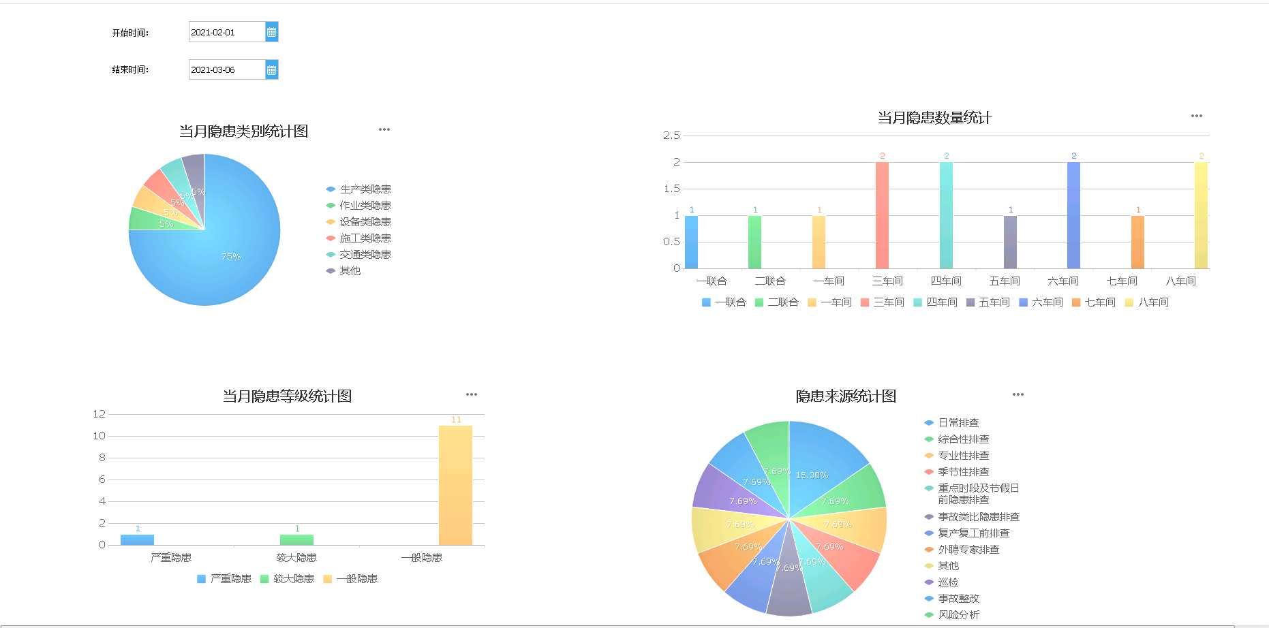1269x628 pixels.
Task: Click the start date field 2021-02-01
Action: 227,32
